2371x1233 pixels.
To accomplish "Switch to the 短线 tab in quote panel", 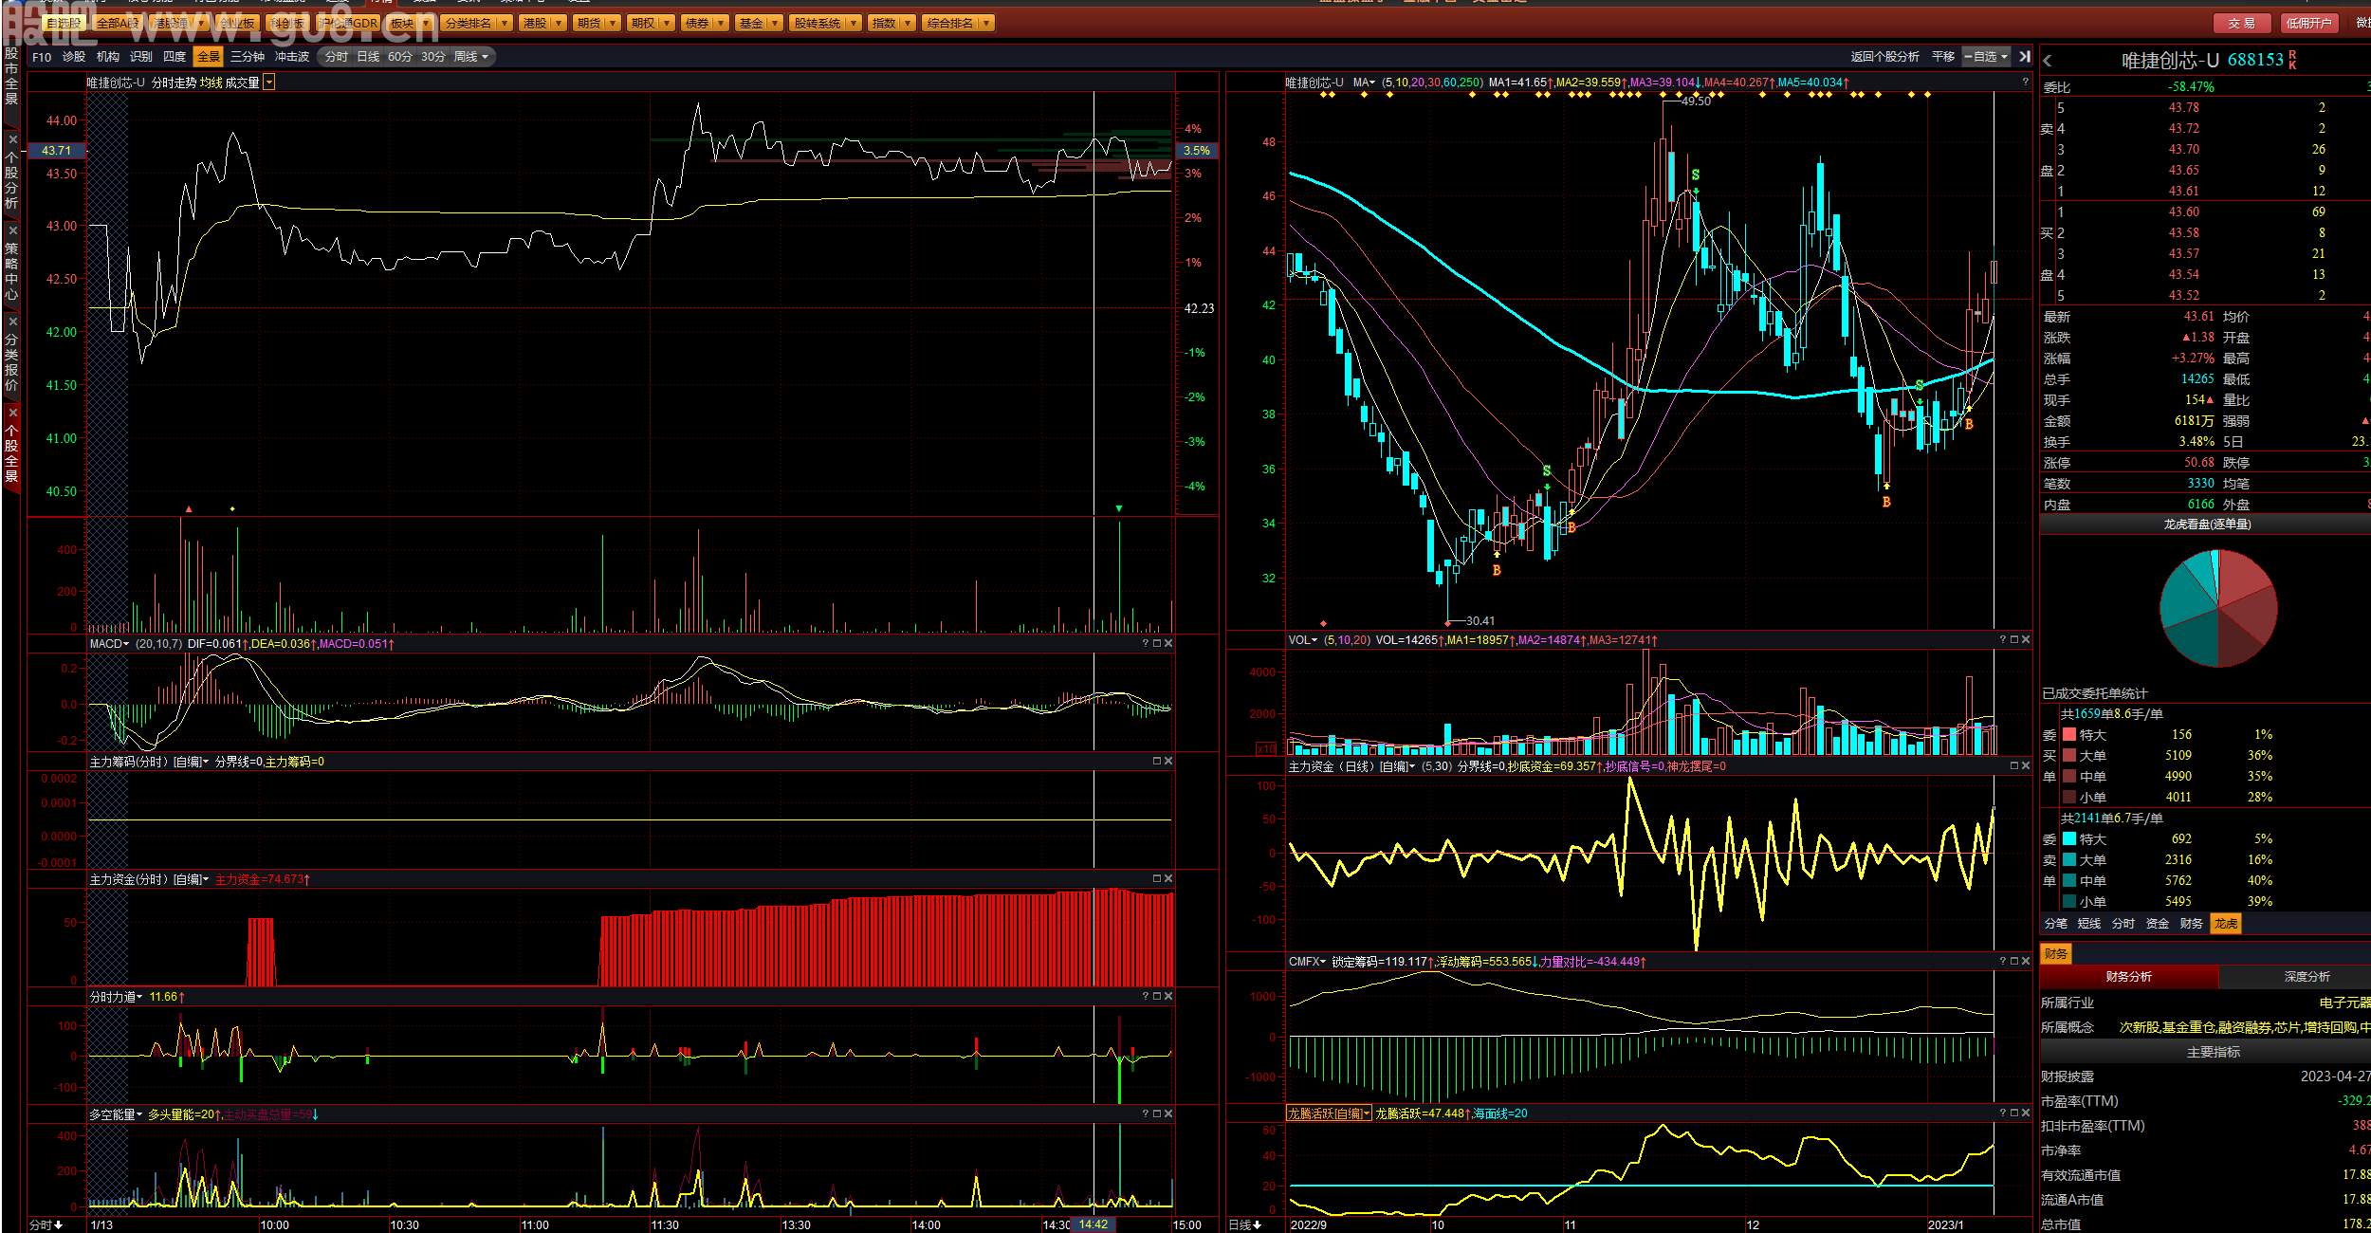I will (2089, 924).
